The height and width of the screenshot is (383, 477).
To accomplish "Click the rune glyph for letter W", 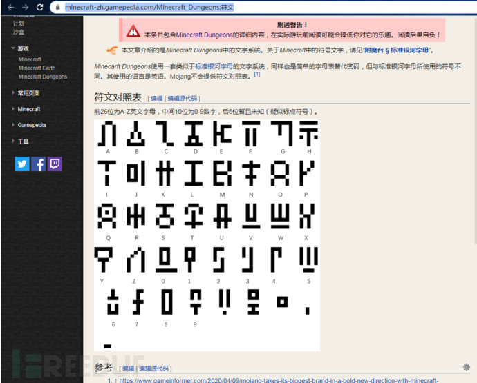I will pyautogui.click(x=280, y=216).
